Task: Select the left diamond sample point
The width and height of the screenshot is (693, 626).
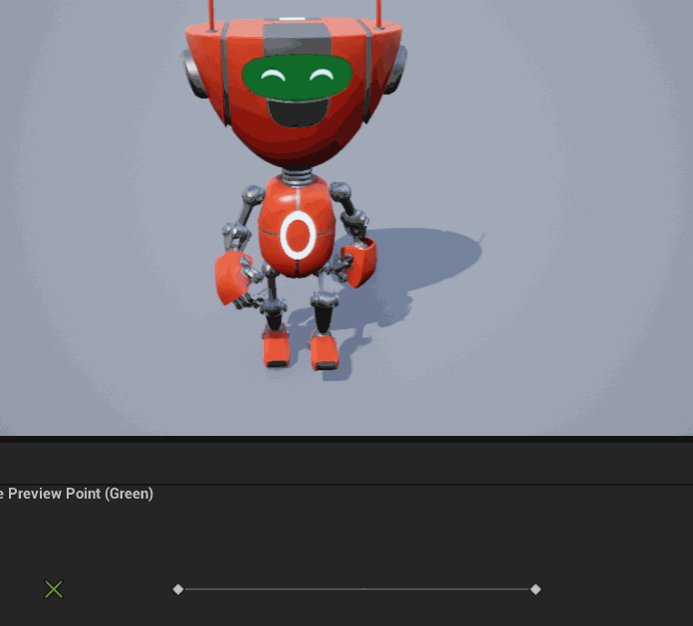Action: (x=178, y=589)
